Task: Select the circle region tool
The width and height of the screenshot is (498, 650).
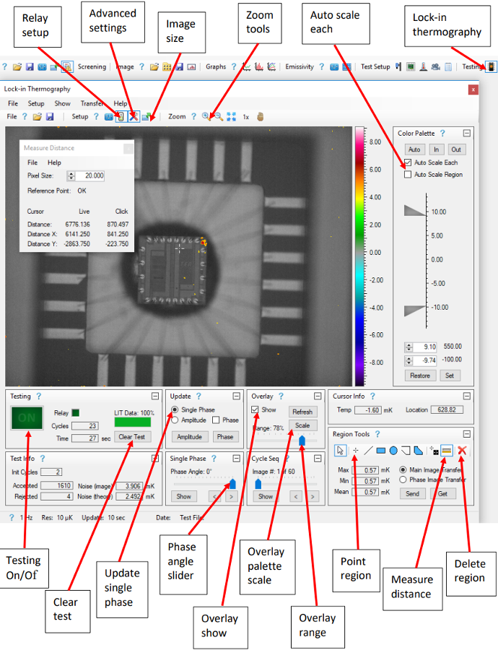Action: coord(393,451)
